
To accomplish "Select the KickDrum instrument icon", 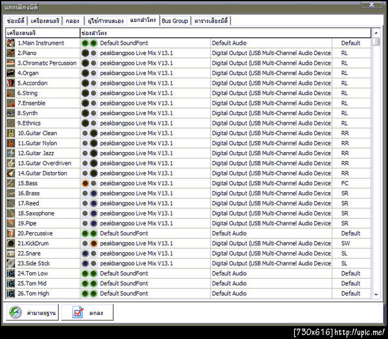I will [10, 244].
